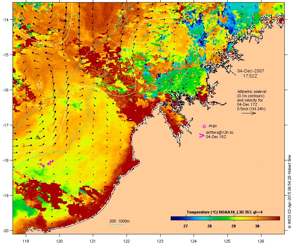294x244 pixels.
Task: Click the '04-Dec-2007' date label
Action: [x=251, y=71]
